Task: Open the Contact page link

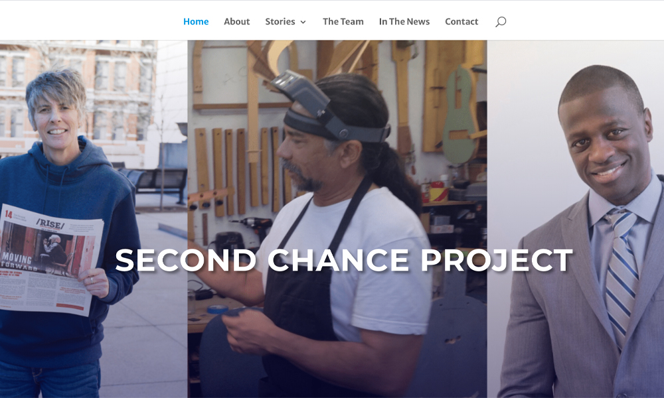Action: pos(461,22)
